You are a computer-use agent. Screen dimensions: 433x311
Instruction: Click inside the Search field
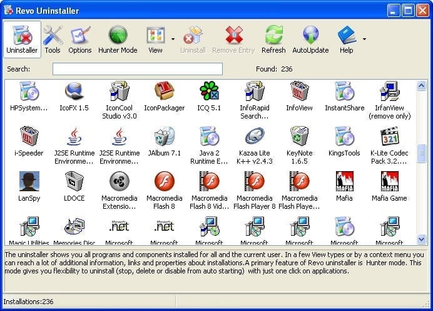(x=138, y=69)
